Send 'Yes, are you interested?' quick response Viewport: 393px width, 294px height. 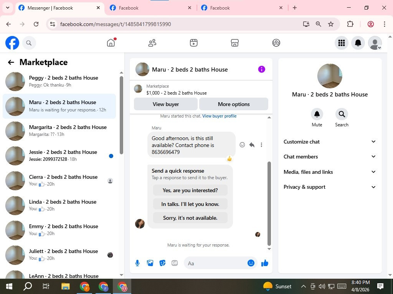(190, 190)
